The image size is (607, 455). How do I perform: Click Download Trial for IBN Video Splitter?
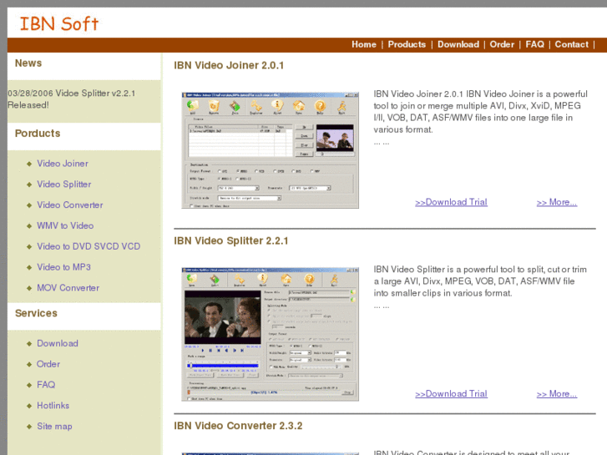pyautogui.click(x=451, y=394)
